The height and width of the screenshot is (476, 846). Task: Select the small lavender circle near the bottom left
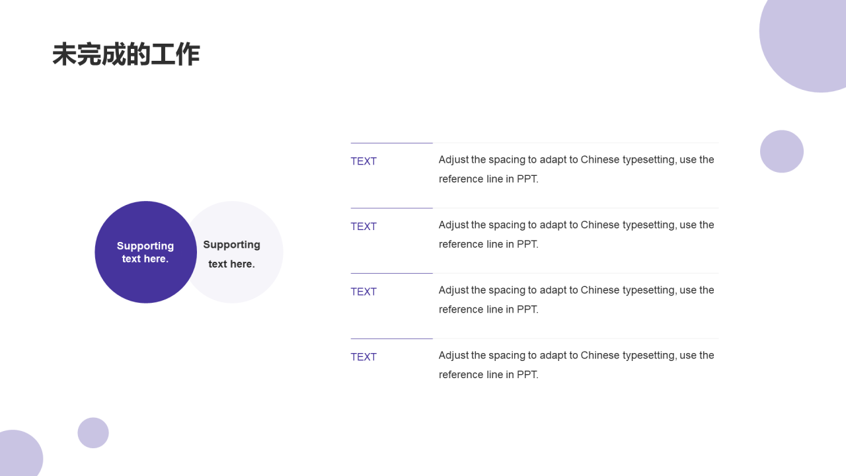93,433
